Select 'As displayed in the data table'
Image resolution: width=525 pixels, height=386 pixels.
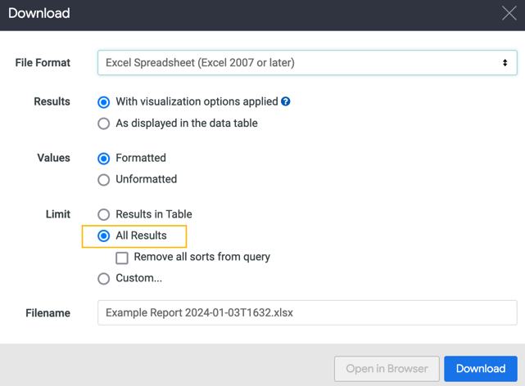pos(103,123)
